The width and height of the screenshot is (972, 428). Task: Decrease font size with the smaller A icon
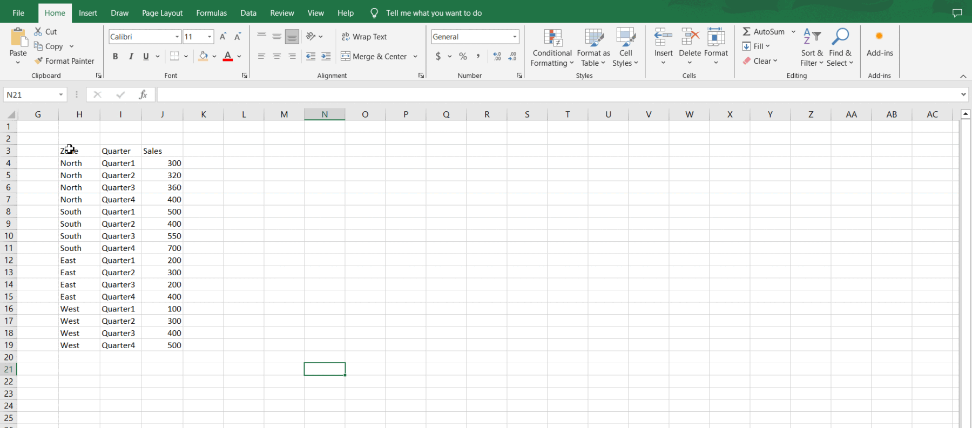[x=238, y=37]
